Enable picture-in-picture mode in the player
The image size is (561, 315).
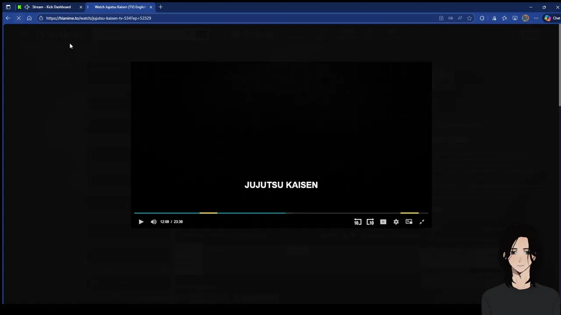409,222
